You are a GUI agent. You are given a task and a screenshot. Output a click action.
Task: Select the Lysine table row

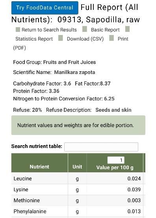pyautogui.click(x=78, y=190)
